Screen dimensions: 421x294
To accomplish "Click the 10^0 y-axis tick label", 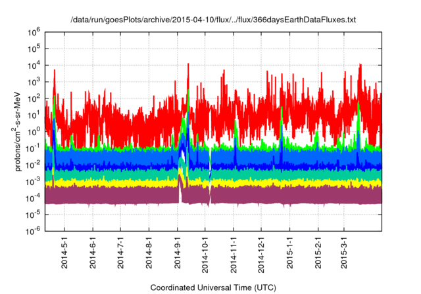I will click(34, 132).
